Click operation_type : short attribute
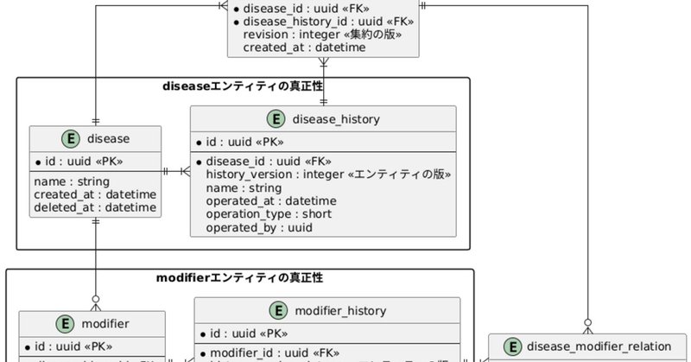The width and height of the screenshot is (691, 362). point(269,214)
